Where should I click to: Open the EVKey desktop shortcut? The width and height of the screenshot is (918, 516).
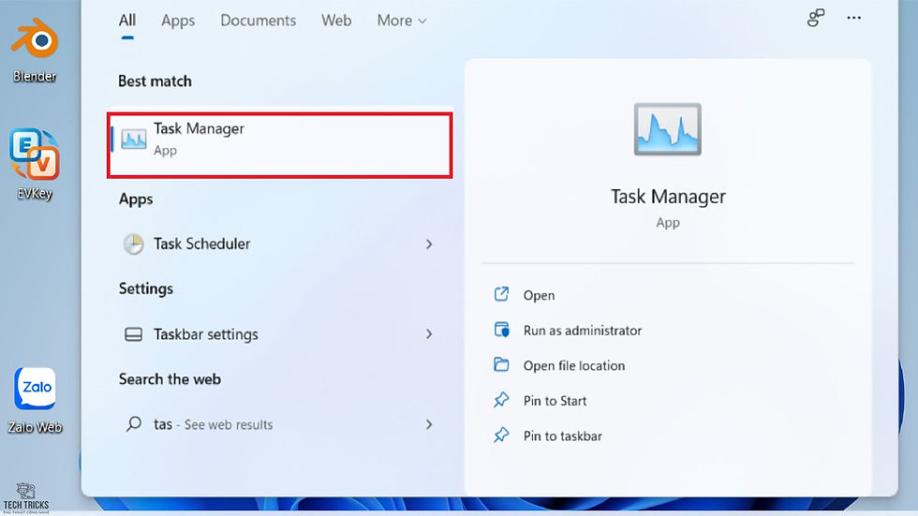click(x=35, y=165)
